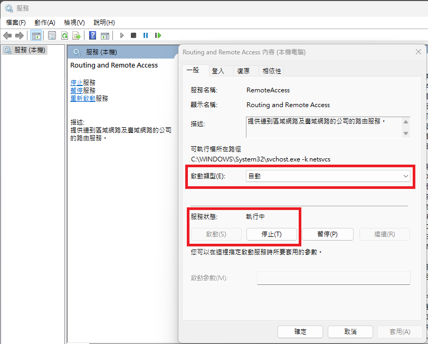The width and height of the screenshot is (428, 344).
Task: Click the Services gear icon in title bar
Action: (9, 8)
